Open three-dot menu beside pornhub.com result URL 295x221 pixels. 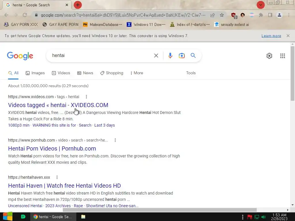115,140
